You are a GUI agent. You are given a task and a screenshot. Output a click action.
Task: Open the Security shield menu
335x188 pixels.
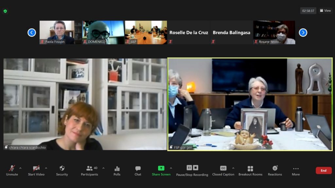(x=62, y=170)
